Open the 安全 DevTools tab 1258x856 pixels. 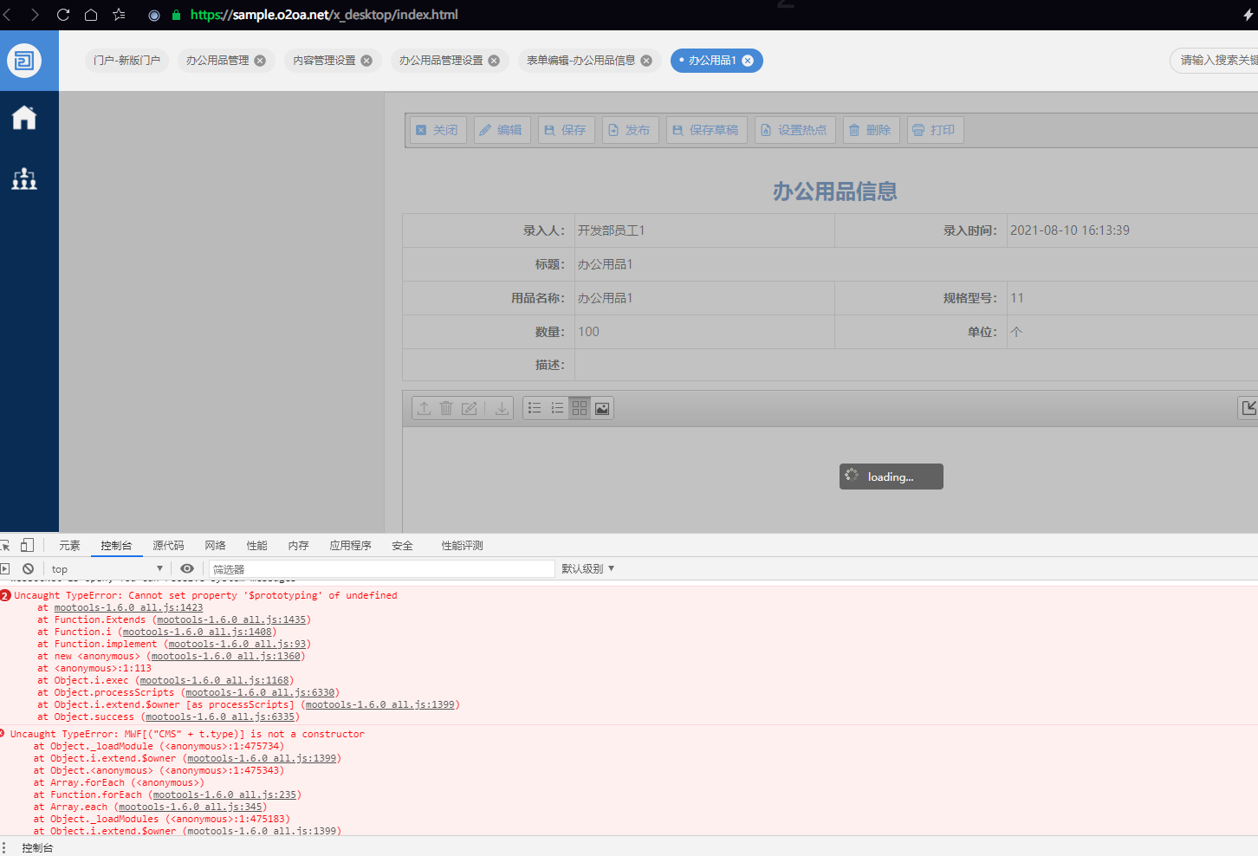point(402,546)
